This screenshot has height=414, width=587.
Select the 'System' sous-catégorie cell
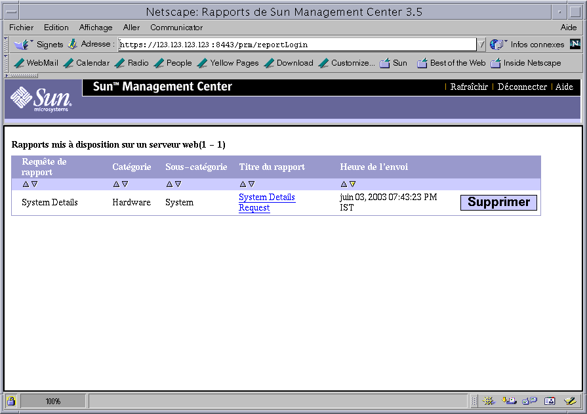[x=179, y=202]
